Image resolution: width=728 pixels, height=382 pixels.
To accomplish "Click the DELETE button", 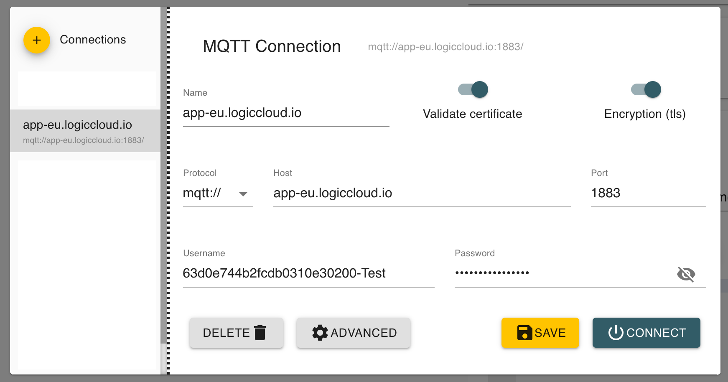I will (x=236, y=333).
